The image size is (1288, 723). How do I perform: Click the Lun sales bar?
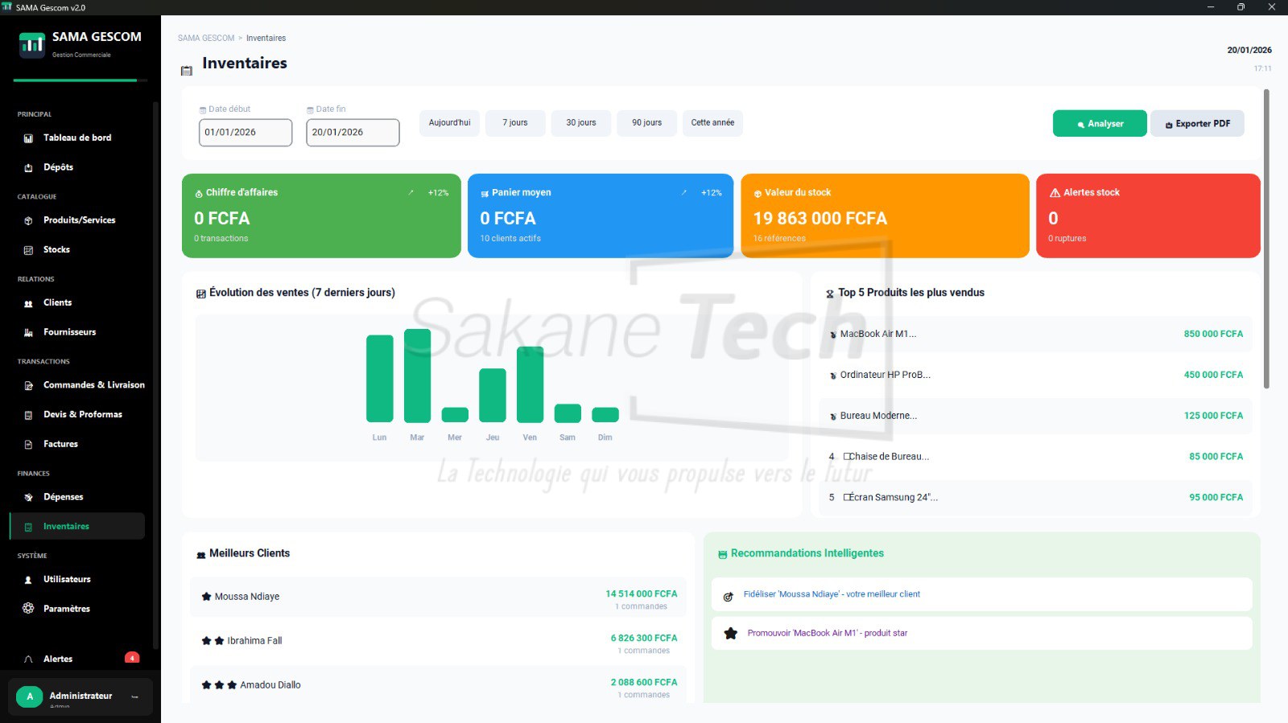pyautogui.click(x=379, y=379)
